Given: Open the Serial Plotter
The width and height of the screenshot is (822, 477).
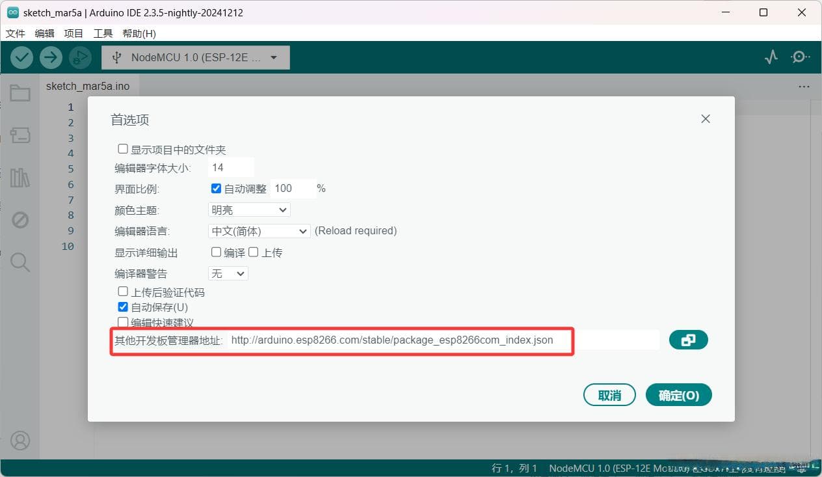Looking at the screenshot, I should [x=771, y=57].
